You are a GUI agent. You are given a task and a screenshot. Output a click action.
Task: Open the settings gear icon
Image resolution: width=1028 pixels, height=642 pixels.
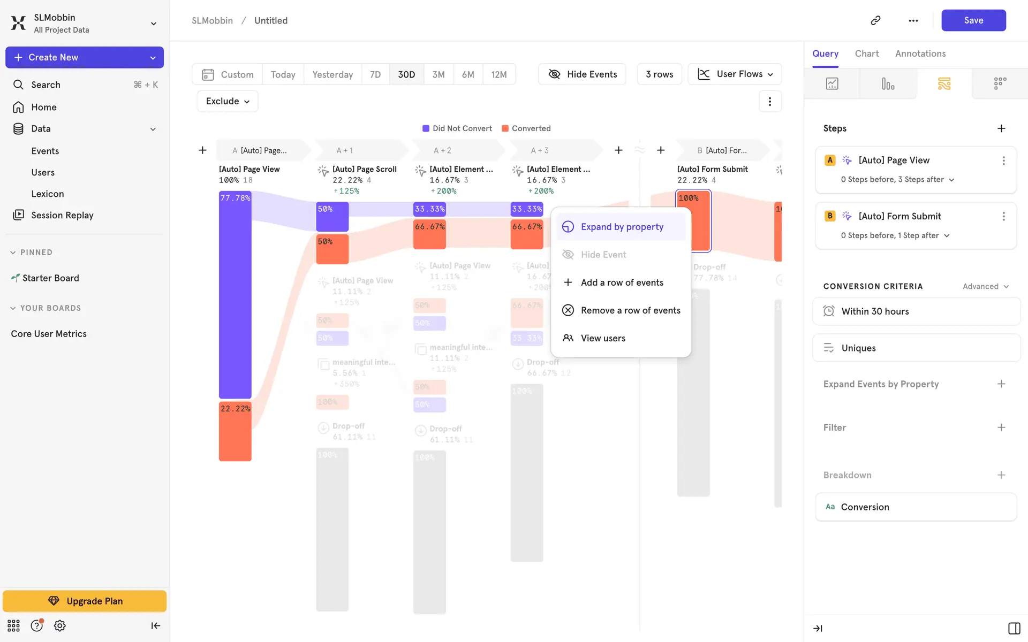click(60, 625)
